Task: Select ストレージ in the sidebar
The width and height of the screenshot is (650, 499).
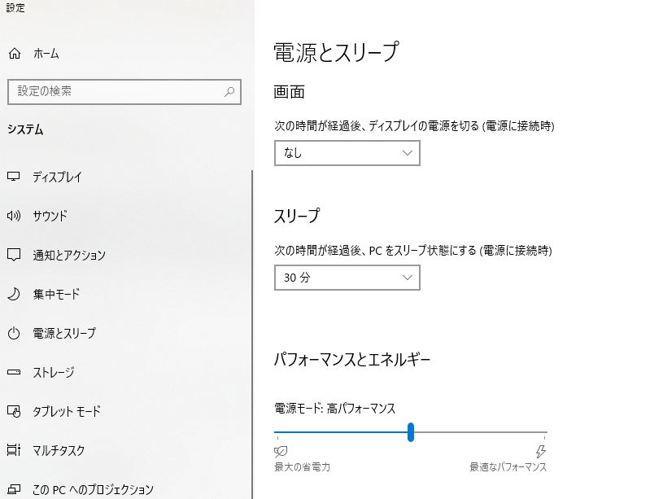Action: 54,373
